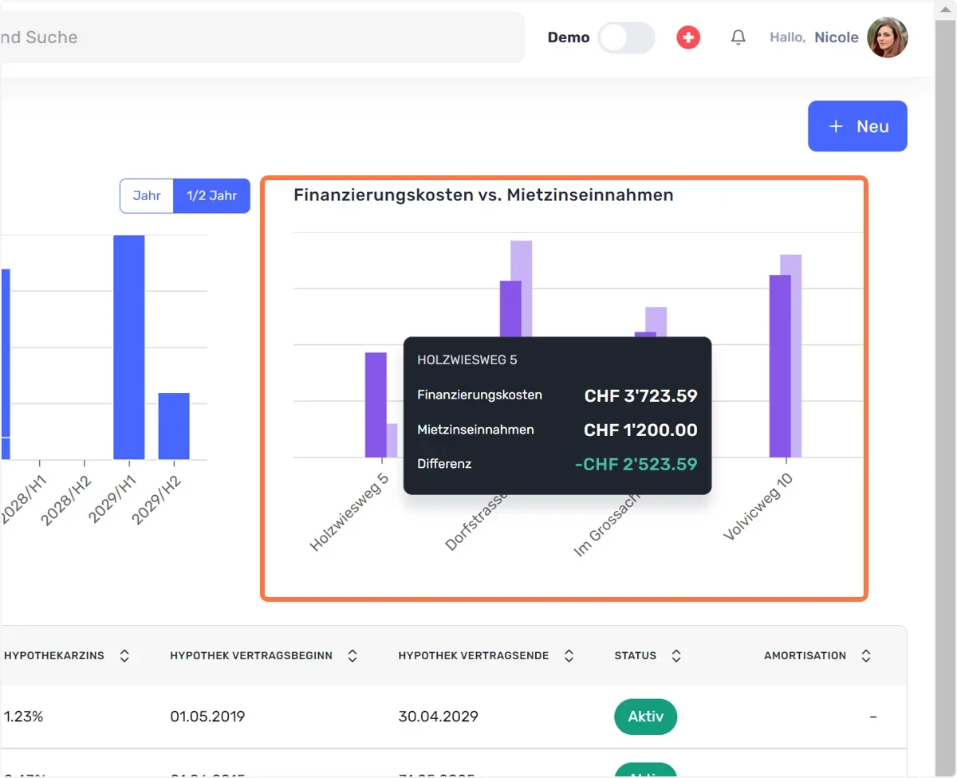Image resolution: width=957 pixels, height=778 pixels.
Task: Click the 30.04.2029 contract end cell
Action: 438,717
